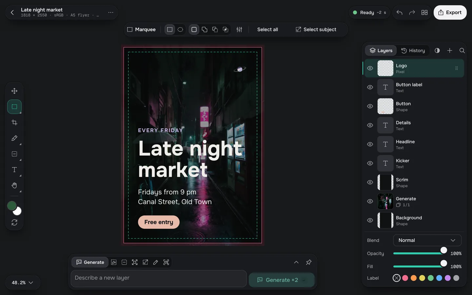The image size is (472, 295).
Task: Open adjustments half-circle icon in Layers panel
Action: (437, 50)
